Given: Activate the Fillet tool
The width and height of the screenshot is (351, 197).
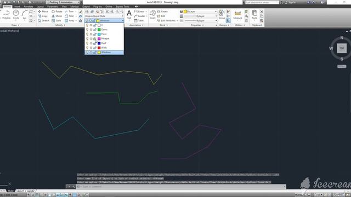Looking at the screenshot, I should pos(70,16).
